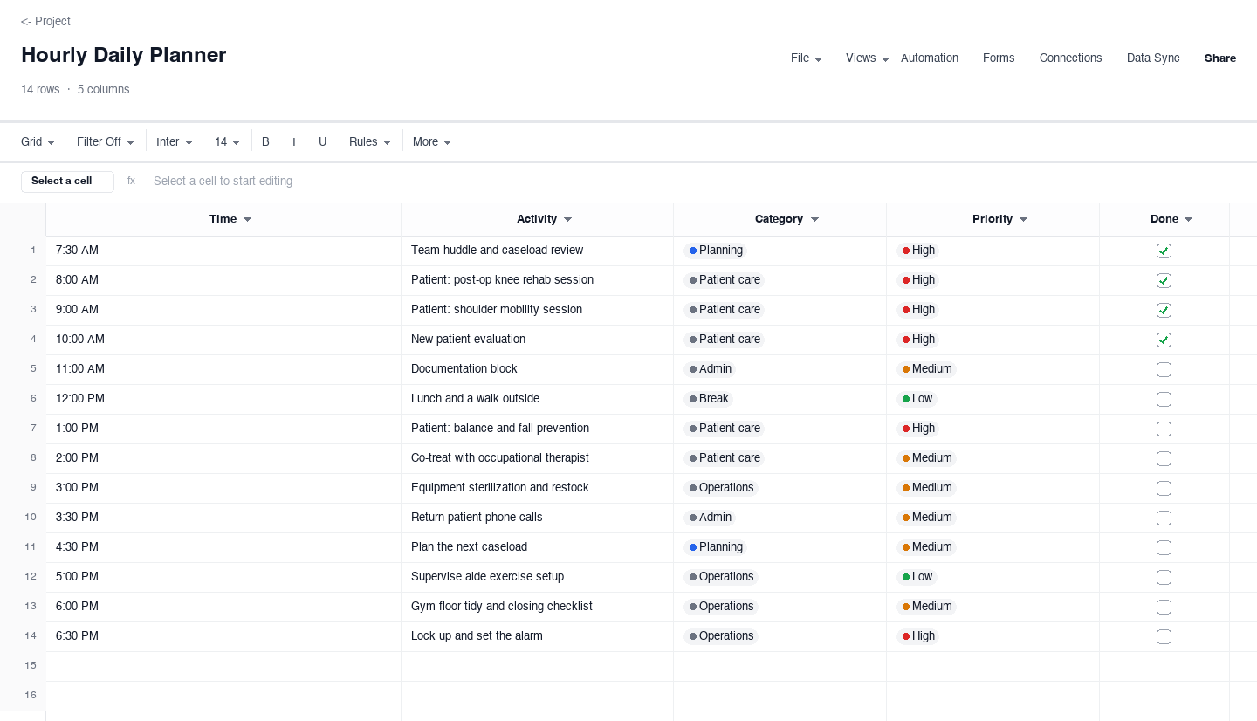
Task: Open the Priority column header menu
Action: tap(1023, 220)
